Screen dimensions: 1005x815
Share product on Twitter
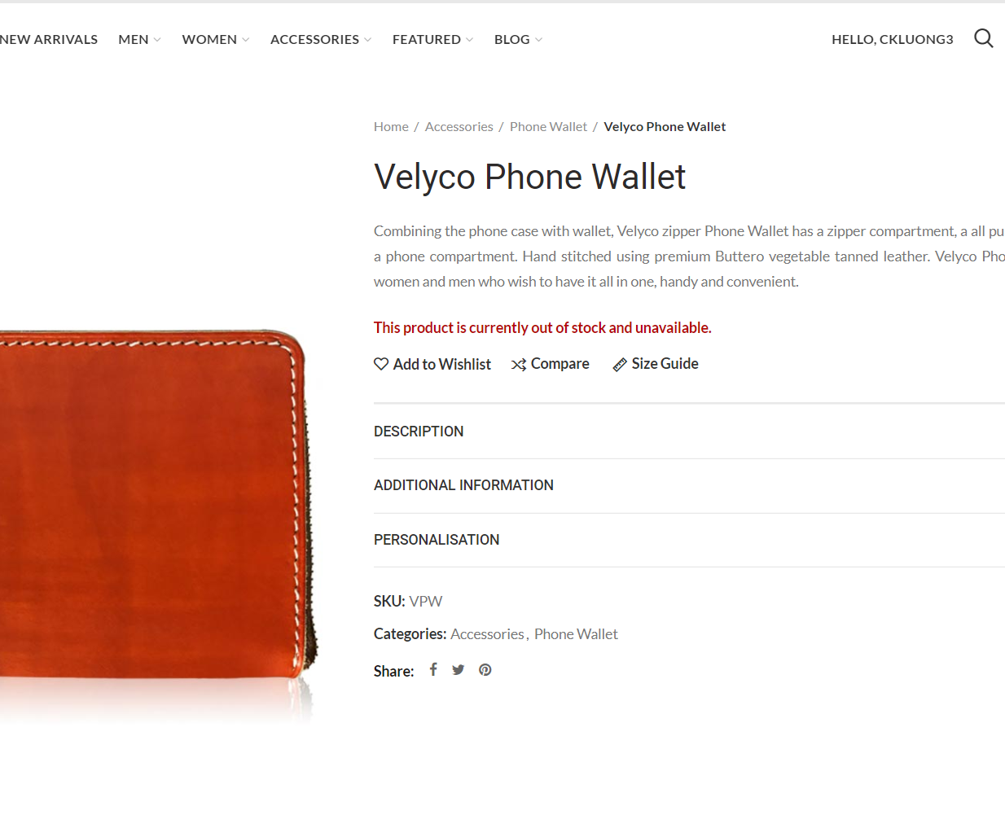click(x=459, y=669)
